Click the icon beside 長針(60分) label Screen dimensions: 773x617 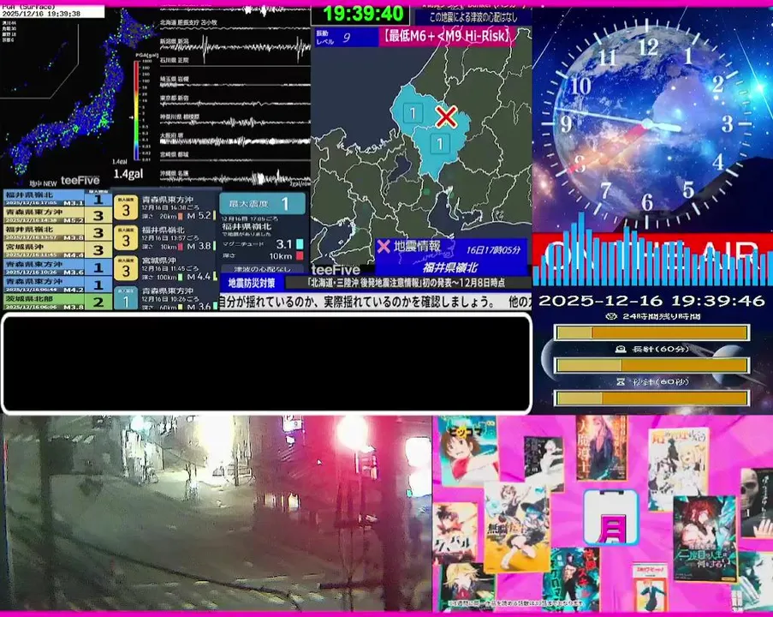point(621,350)
